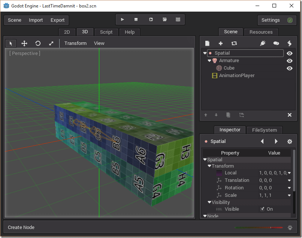Toggle visibility of the Armature node
Screen dimensions: 302x238
(289, 61)
